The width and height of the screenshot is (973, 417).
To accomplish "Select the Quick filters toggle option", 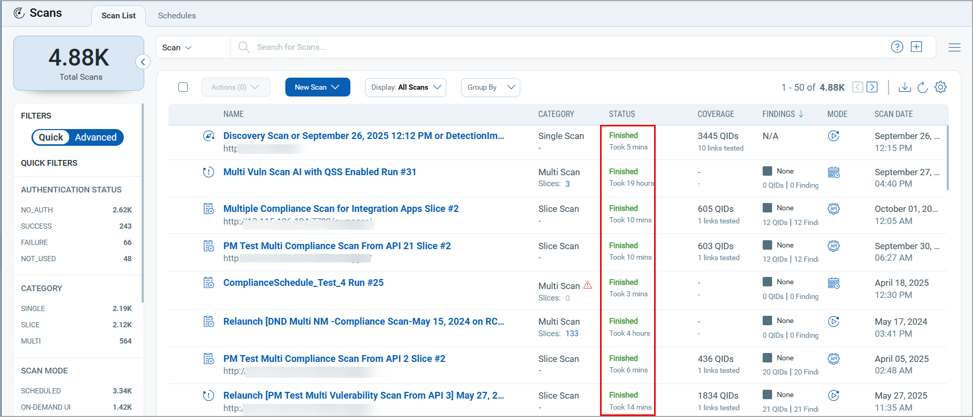I will tap(51, 137).
